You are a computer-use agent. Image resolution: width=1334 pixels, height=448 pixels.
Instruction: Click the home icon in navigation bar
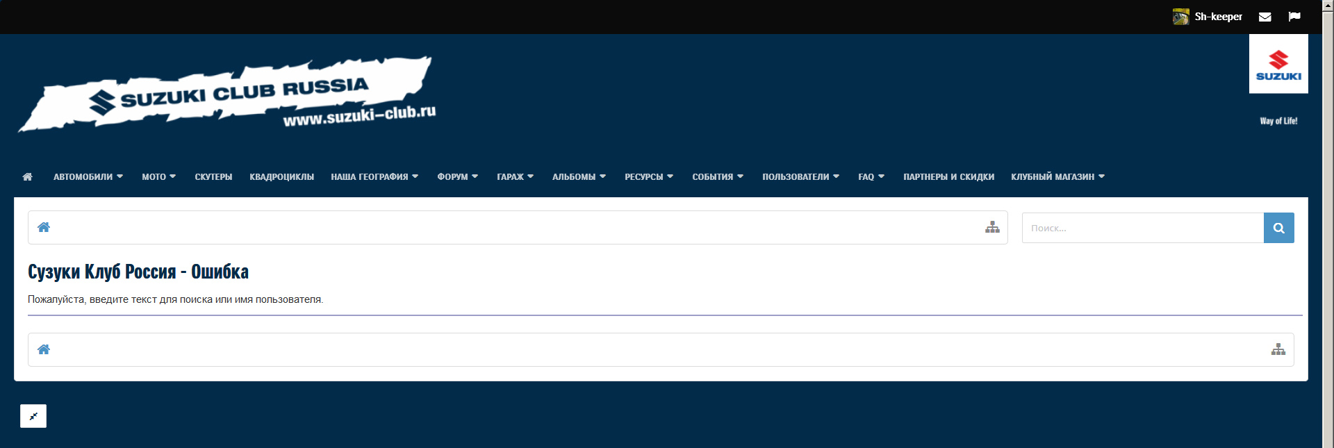coord(28,176)
